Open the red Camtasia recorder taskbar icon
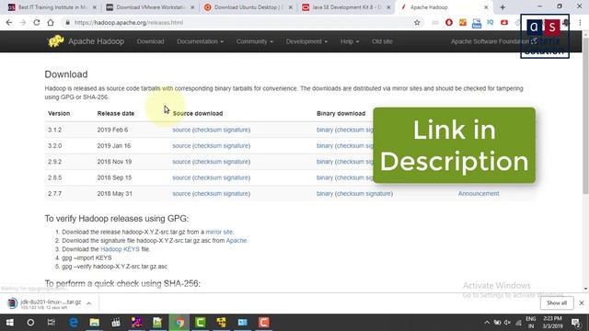 coord(264,323)
